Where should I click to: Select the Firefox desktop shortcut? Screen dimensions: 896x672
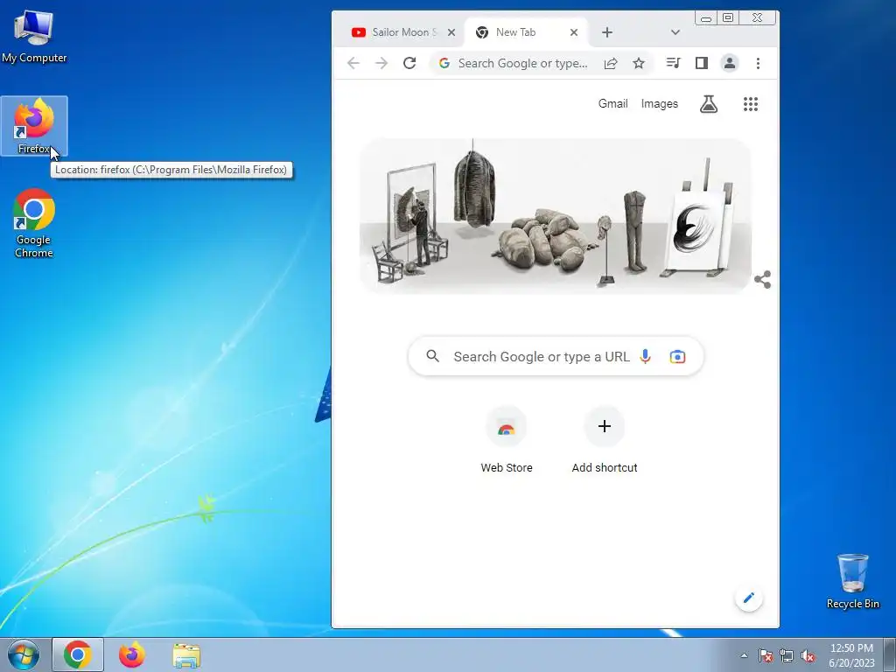(x=34, y=126)
